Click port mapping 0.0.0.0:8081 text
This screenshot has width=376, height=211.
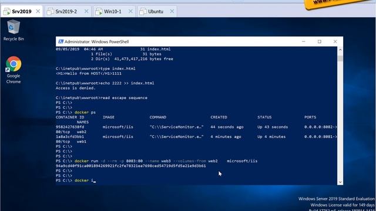click(320, 137)
